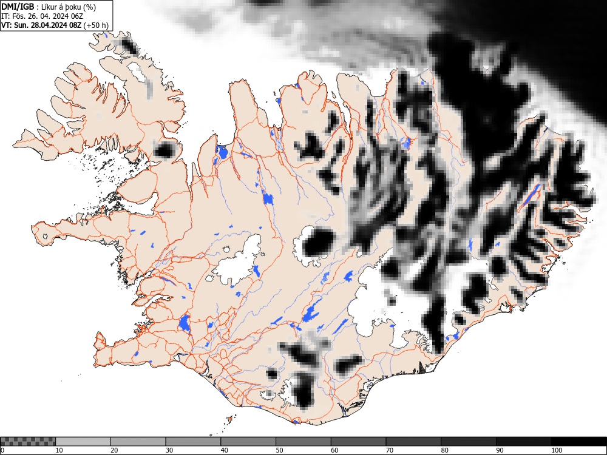Pick the legend swatch between 10 and 20
Viewport: 607px width, 455px height.
pos(83,442)
